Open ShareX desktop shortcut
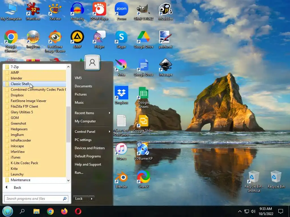Screen dimensions: 290x217 coord(144,179)
